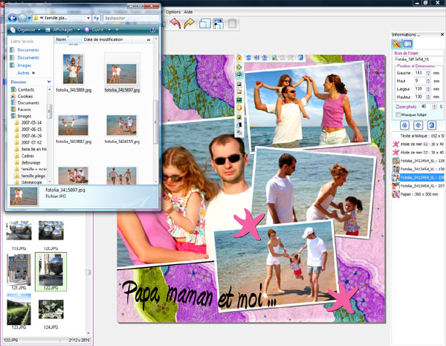This screenshot has height=346, width=446.
Task: Close the Informations panel
Action: point(442,34)
